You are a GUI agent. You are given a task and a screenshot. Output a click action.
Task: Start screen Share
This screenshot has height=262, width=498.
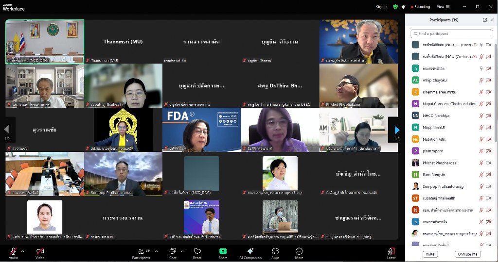pyautogui.click(x=223, y=253)
